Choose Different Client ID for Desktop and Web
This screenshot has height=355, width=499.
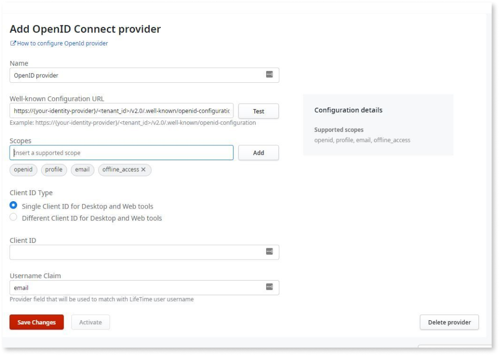14,217
